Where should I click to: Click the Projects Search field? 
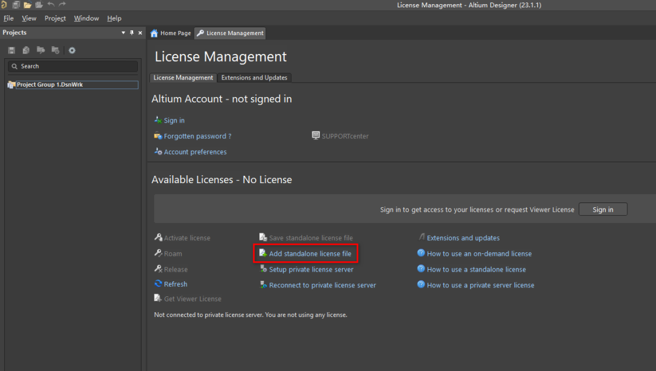point(73,66)
